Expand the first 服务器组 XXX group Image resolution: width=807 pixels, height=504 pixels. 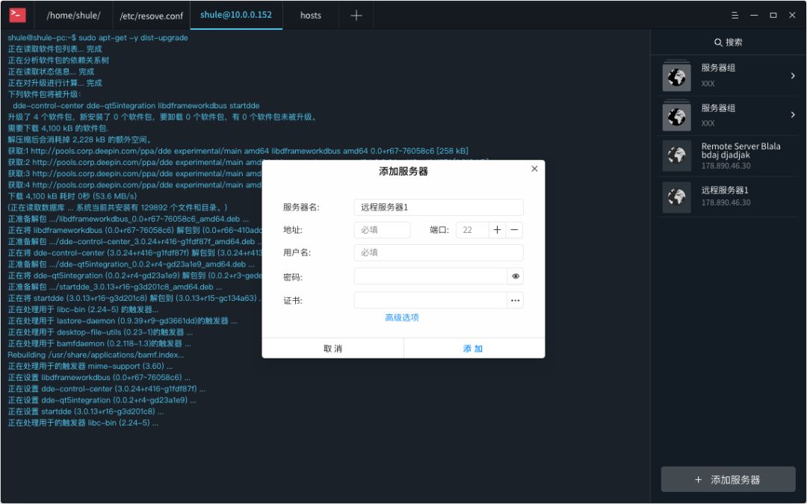pyautogui.click(x=792, y=75)
